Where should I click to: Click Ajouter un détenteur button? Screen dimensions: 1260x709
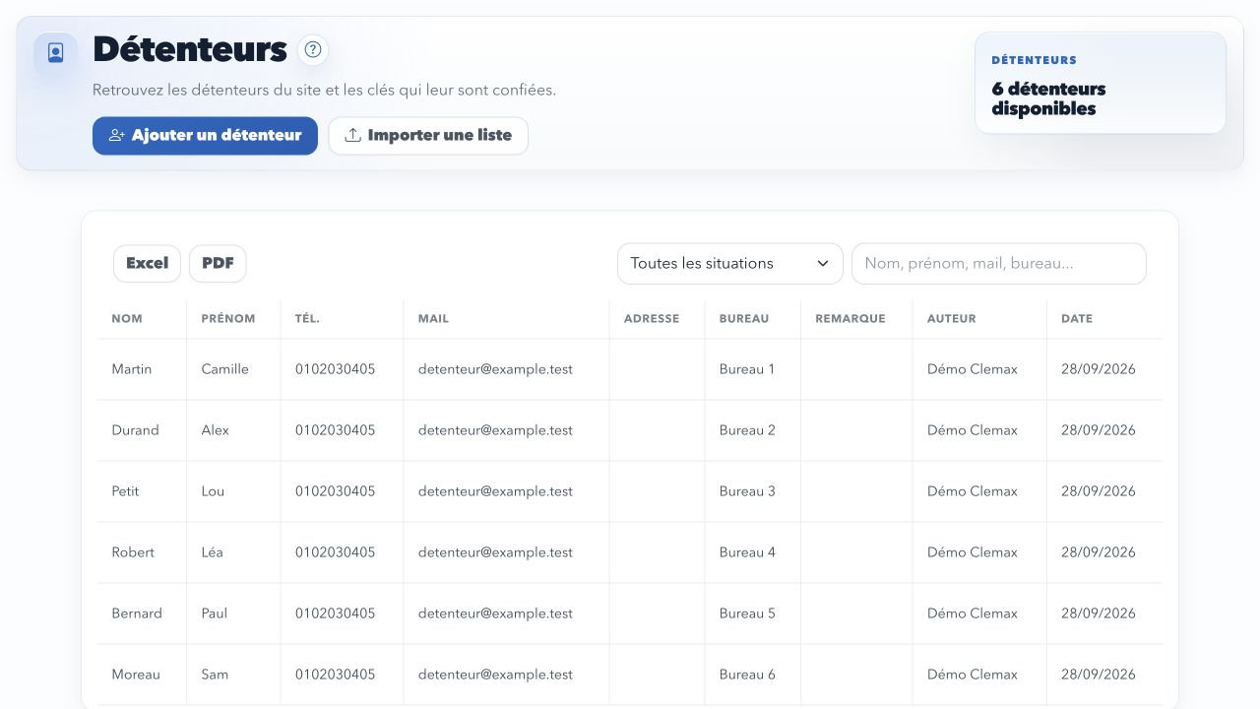pyautogui.click(x=205, y=136)
